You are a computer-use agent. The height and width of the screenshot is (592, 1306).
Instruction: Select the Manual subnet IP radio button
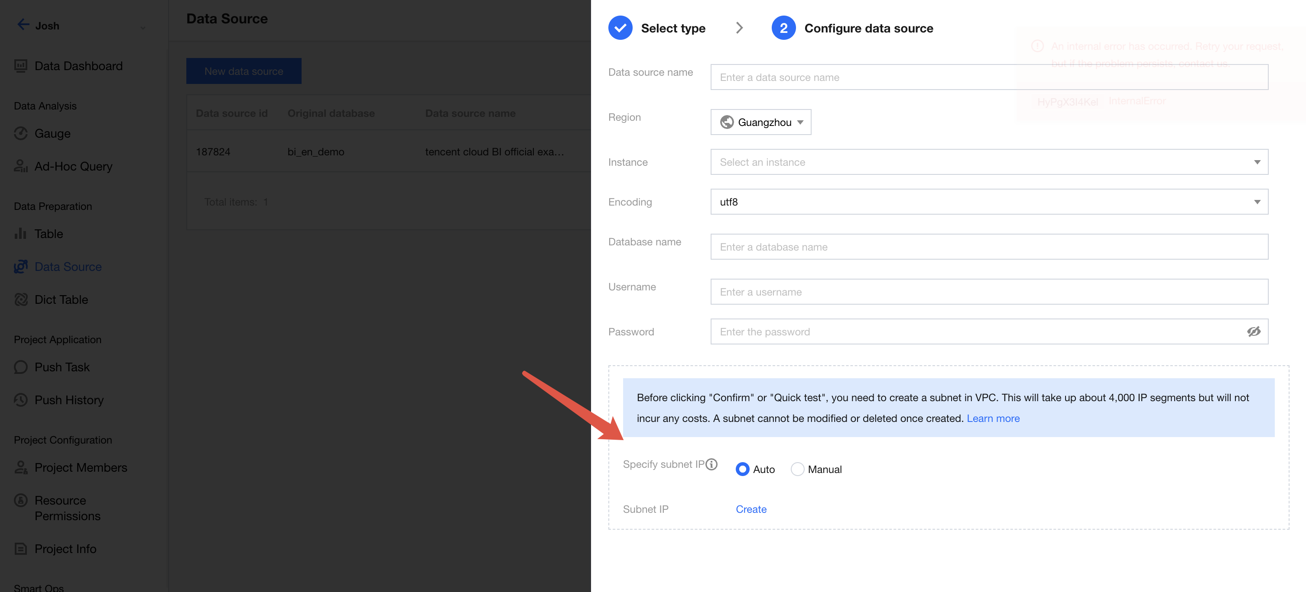797,469
